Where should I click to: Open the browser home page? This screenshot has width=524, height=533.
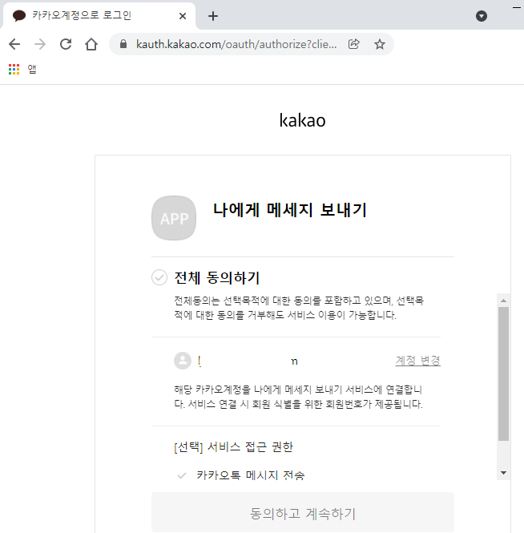coord(91,44)
